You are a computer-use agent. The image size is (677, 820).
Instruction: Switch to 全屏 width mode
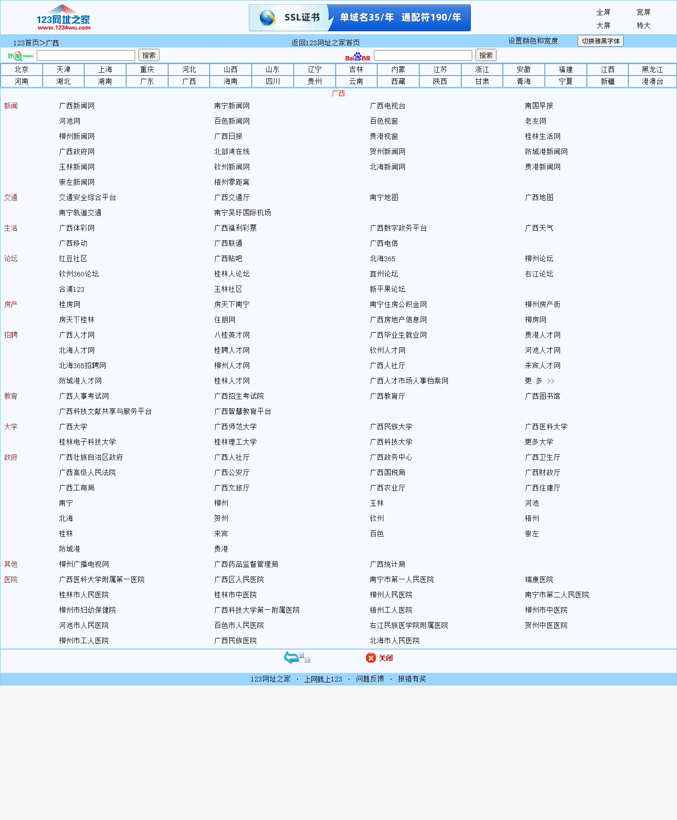tap(603, 12)
